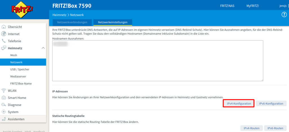The width and height of the screenshot is (289, 132).
Task: Click the WLAN wifi signal icon
Action: click(x=3, y=90)
